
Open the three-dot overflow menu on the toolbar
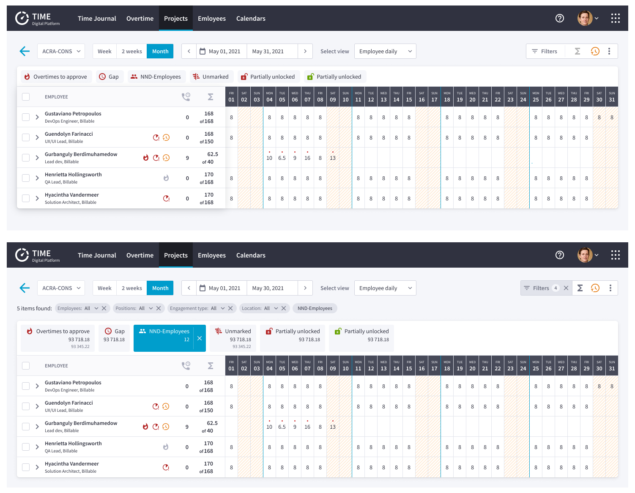[x=609, y=51]
